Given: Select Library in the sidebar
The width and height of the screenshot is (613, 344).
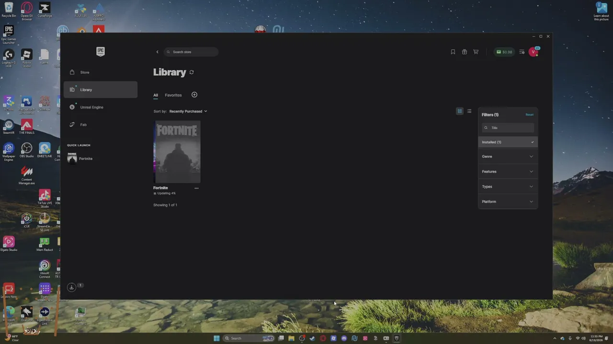Looking at the screenshot, I should [100, 90].
